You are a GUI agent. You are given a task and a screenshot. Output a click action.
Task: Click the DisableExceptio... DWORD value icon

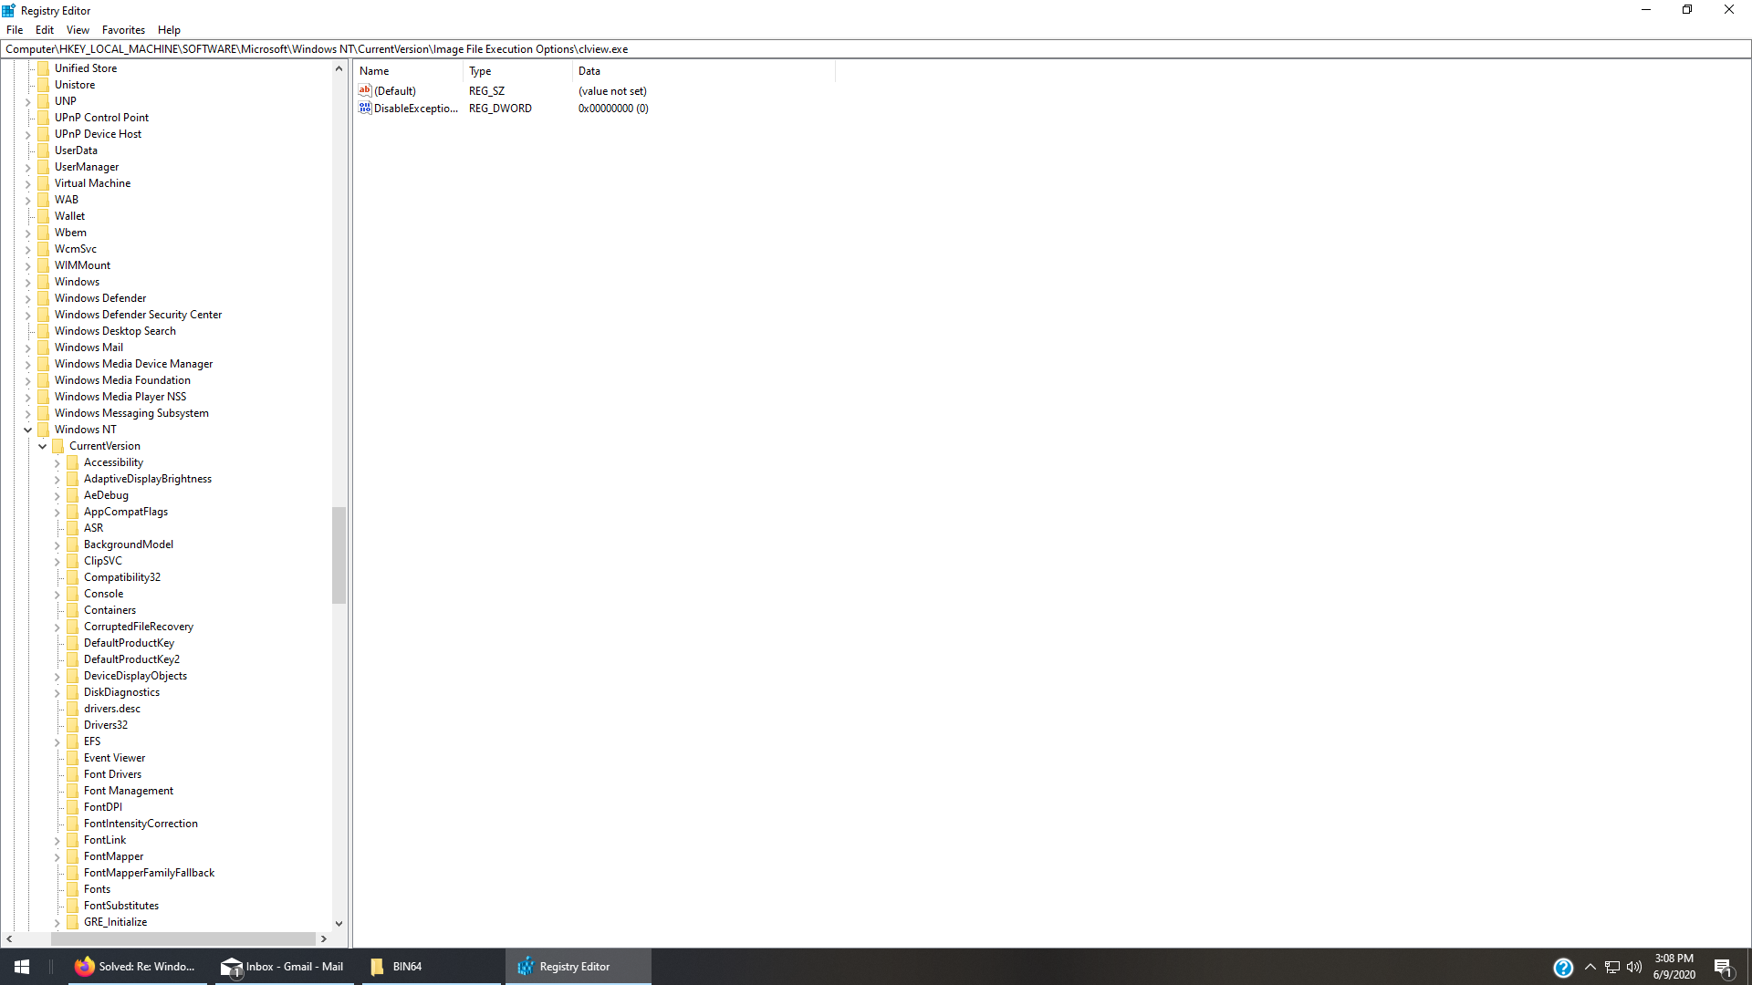pos(365,108)
